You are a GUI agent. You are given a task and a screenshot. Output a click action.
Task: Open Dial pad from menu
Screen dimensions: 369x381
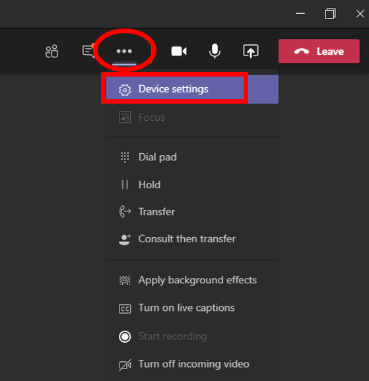192,157
